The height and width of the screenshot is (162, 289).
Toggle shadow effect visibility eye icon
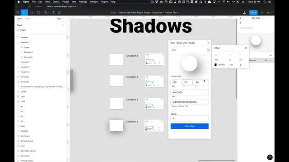coord(266,60)
